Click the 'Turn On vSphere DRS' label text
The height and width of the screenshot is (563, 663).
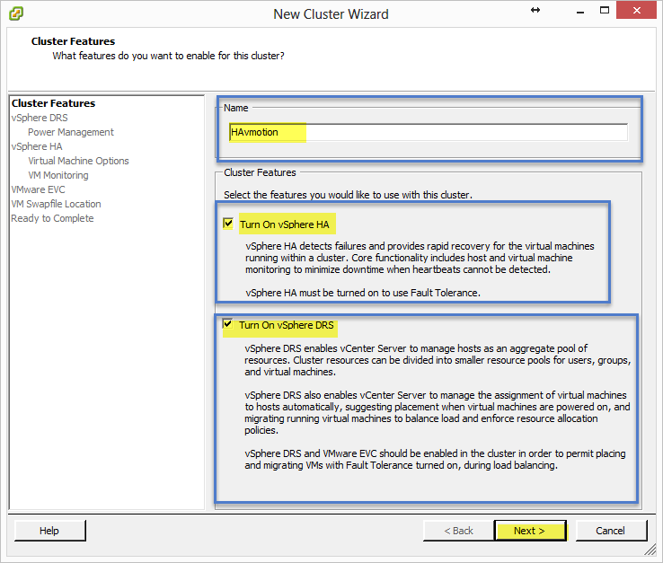(287, 325)
